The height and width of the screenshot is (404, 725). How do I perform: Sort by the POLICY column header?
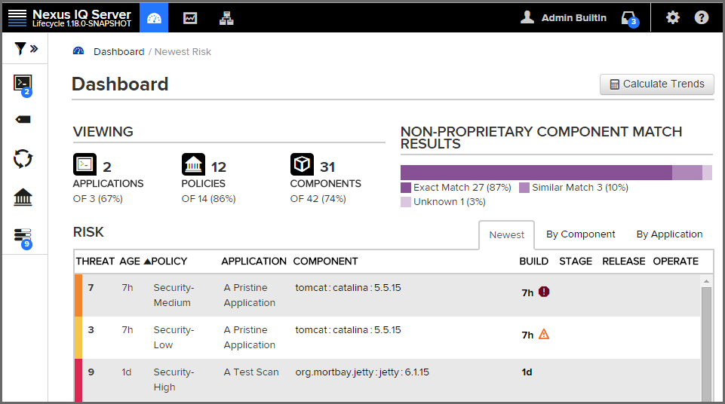169,262
